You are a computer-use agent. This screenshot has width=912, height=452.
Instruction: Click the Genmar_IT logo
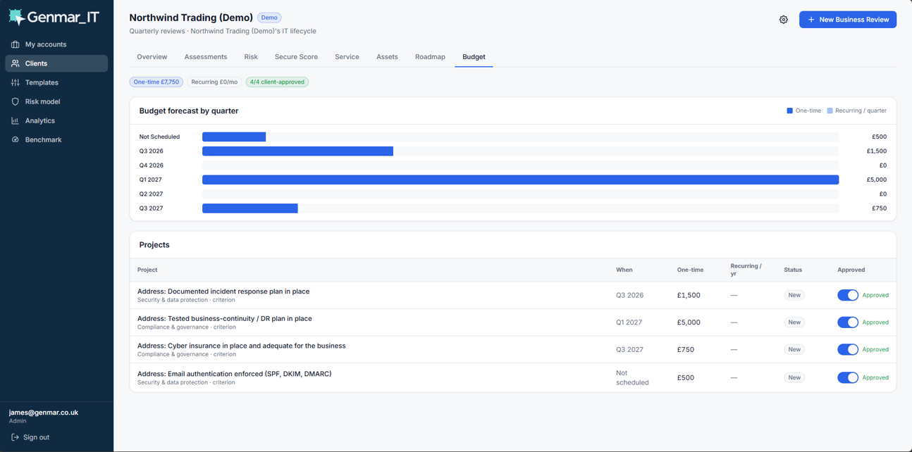pos(54,17)
